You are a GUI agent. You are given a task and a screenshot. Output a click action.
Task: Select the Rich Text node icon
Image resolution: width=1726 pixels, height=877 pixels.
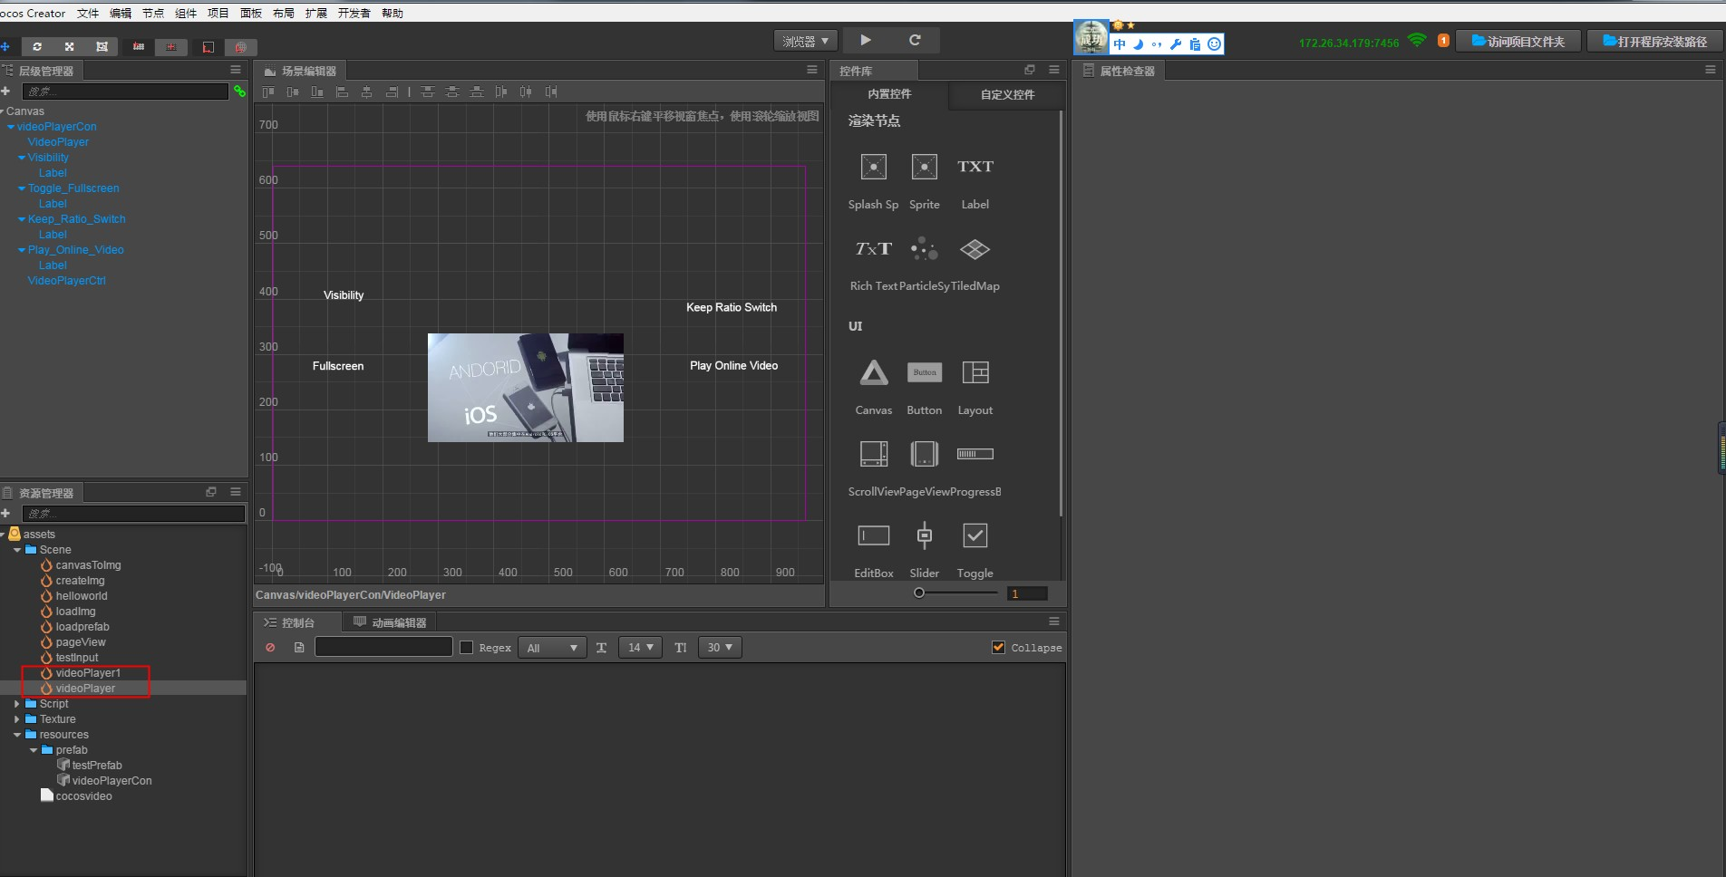(x=873, y=249)
